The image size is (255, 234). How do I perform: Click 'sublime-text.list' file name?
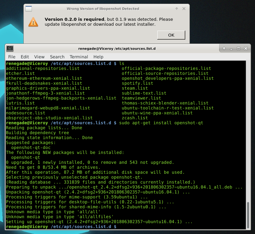pyautogui.click(x=144, y=93)
